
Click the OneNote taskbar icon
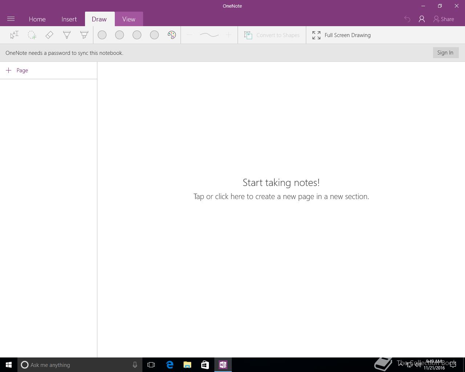[223, 365]
